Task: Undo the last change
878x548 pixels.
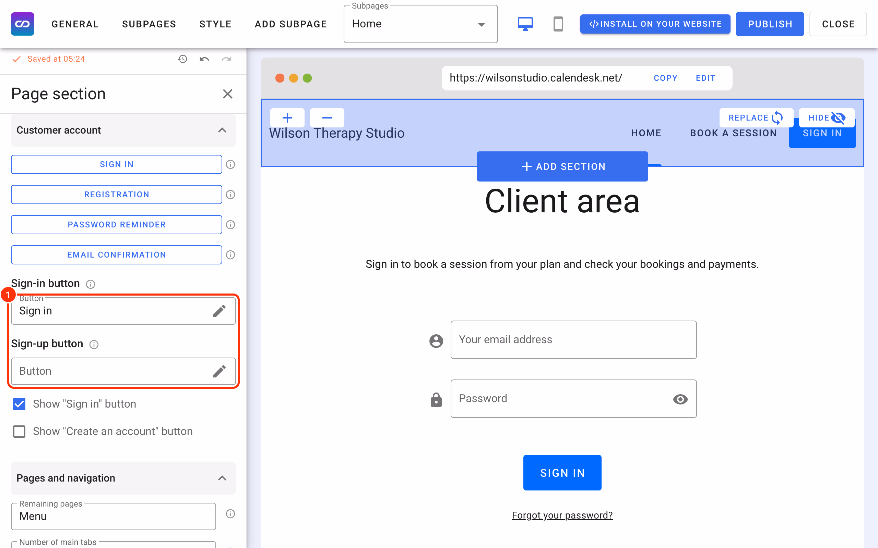Action: click(x=204, y=59)
